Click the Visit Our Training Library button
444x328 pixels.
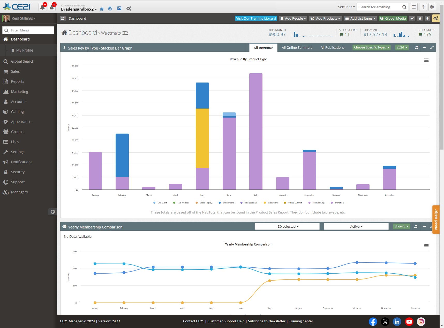click(256, 18)
